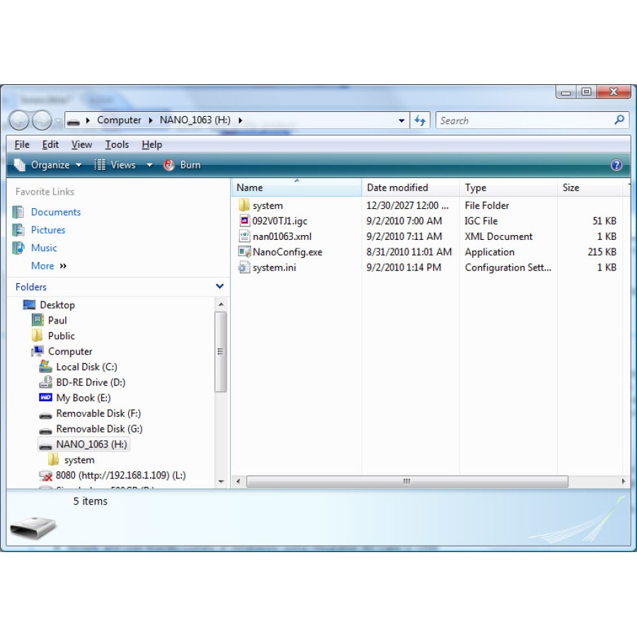Select the Paul user folder

pos(57,321)
